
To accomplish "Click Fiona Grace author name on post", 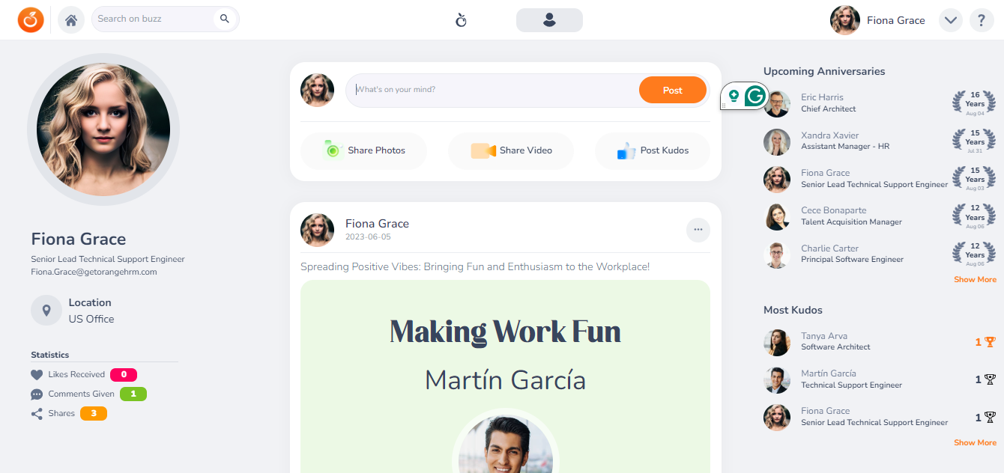I will (377, 224).
